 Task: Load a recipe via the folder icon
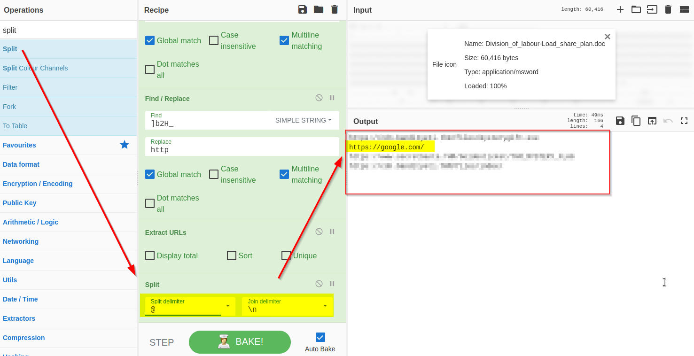pos(319,9)
